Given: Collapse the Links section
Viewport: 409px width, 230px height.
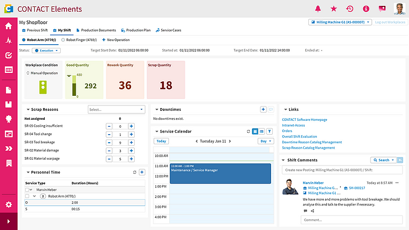Looking at the screenshot, I should [x=285, y=110].
